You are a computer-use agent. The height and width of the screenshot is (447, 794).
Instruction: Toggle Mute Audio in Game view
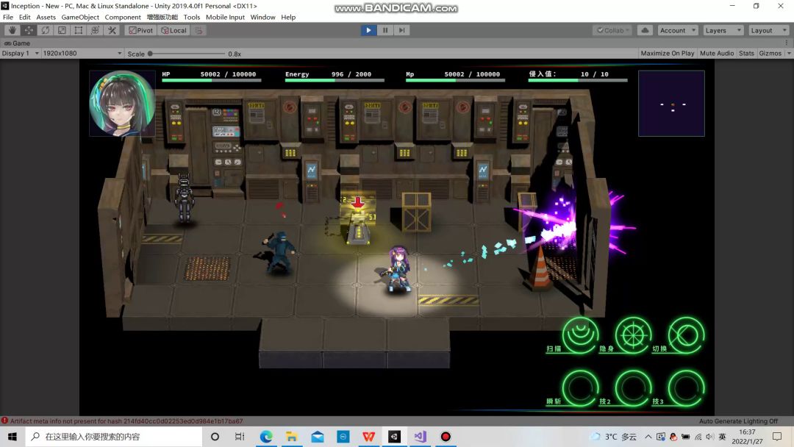(x=717, y=54)
